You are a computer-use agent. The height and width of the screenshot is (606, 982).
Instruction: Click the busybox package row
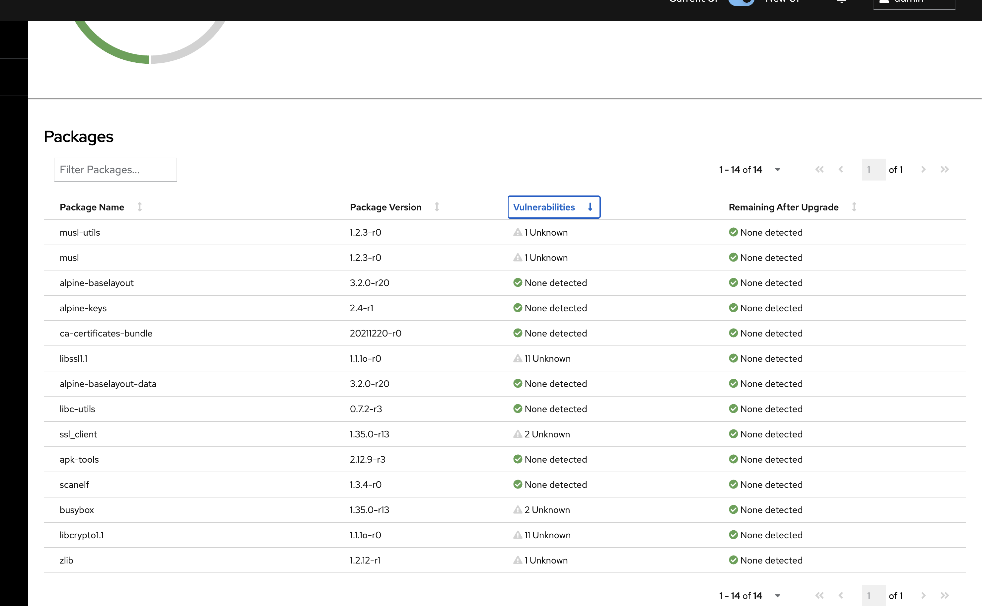coord(77,510)
